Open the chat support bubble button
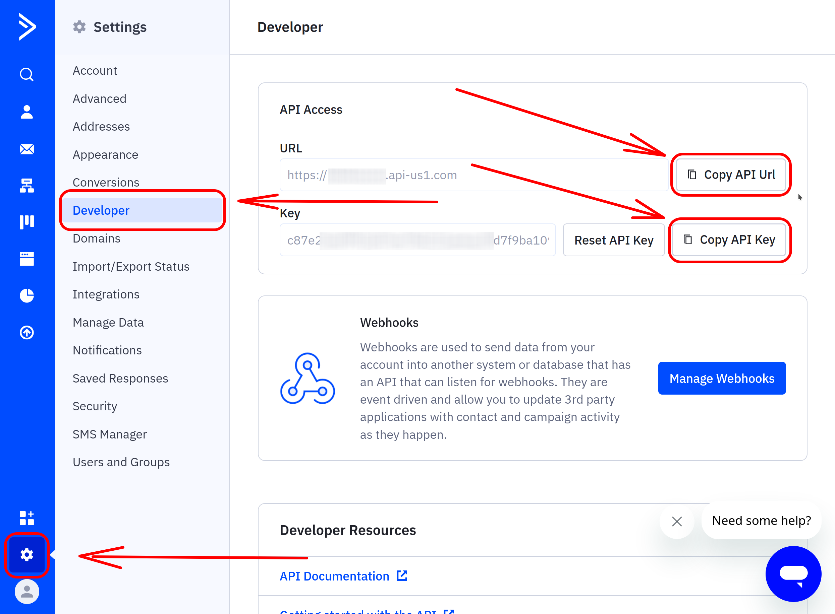Image resolution: width=835 pixels, height=614 pixels. pyautogui.click(x=793, y=573)
